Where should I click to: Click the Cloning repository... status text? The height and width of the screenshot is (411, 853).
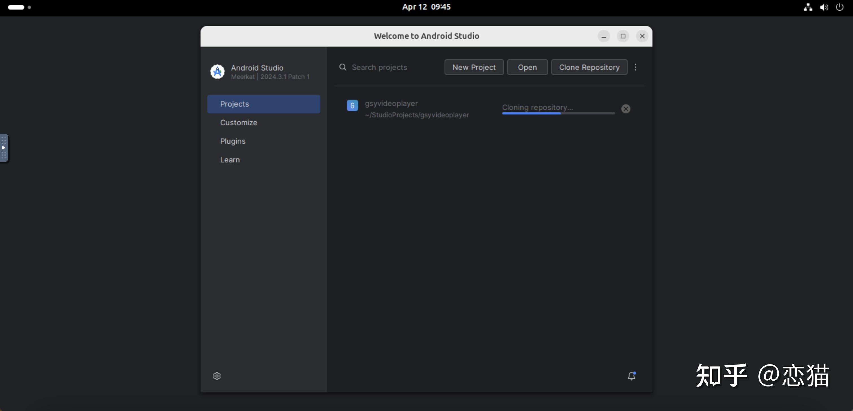[538, 107]
